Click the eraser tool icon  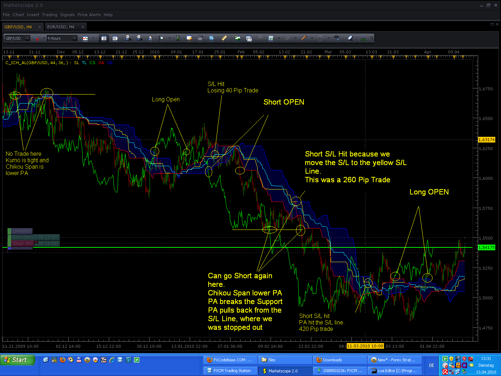(x=350, y=38)
